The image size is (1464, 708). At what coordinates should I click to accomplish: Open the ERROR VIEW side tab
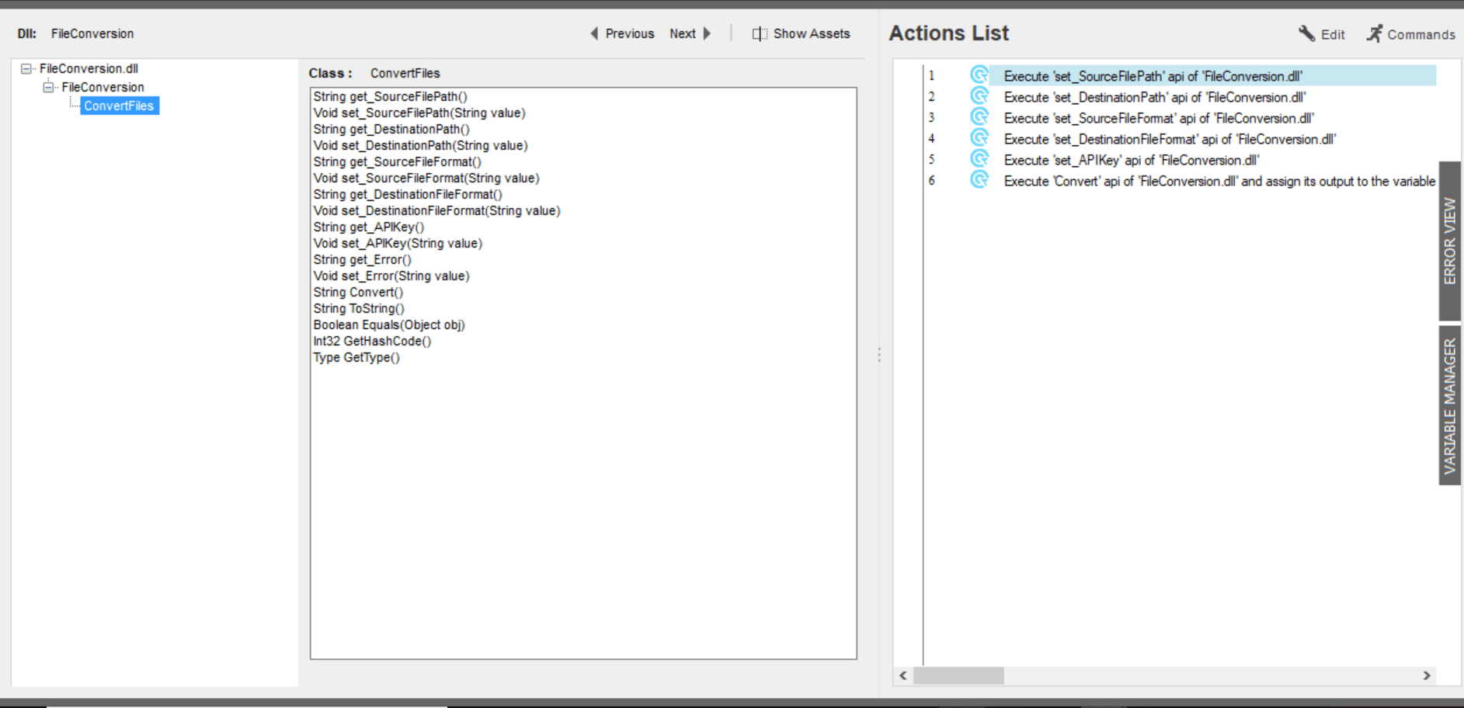tap(1450, 241)
